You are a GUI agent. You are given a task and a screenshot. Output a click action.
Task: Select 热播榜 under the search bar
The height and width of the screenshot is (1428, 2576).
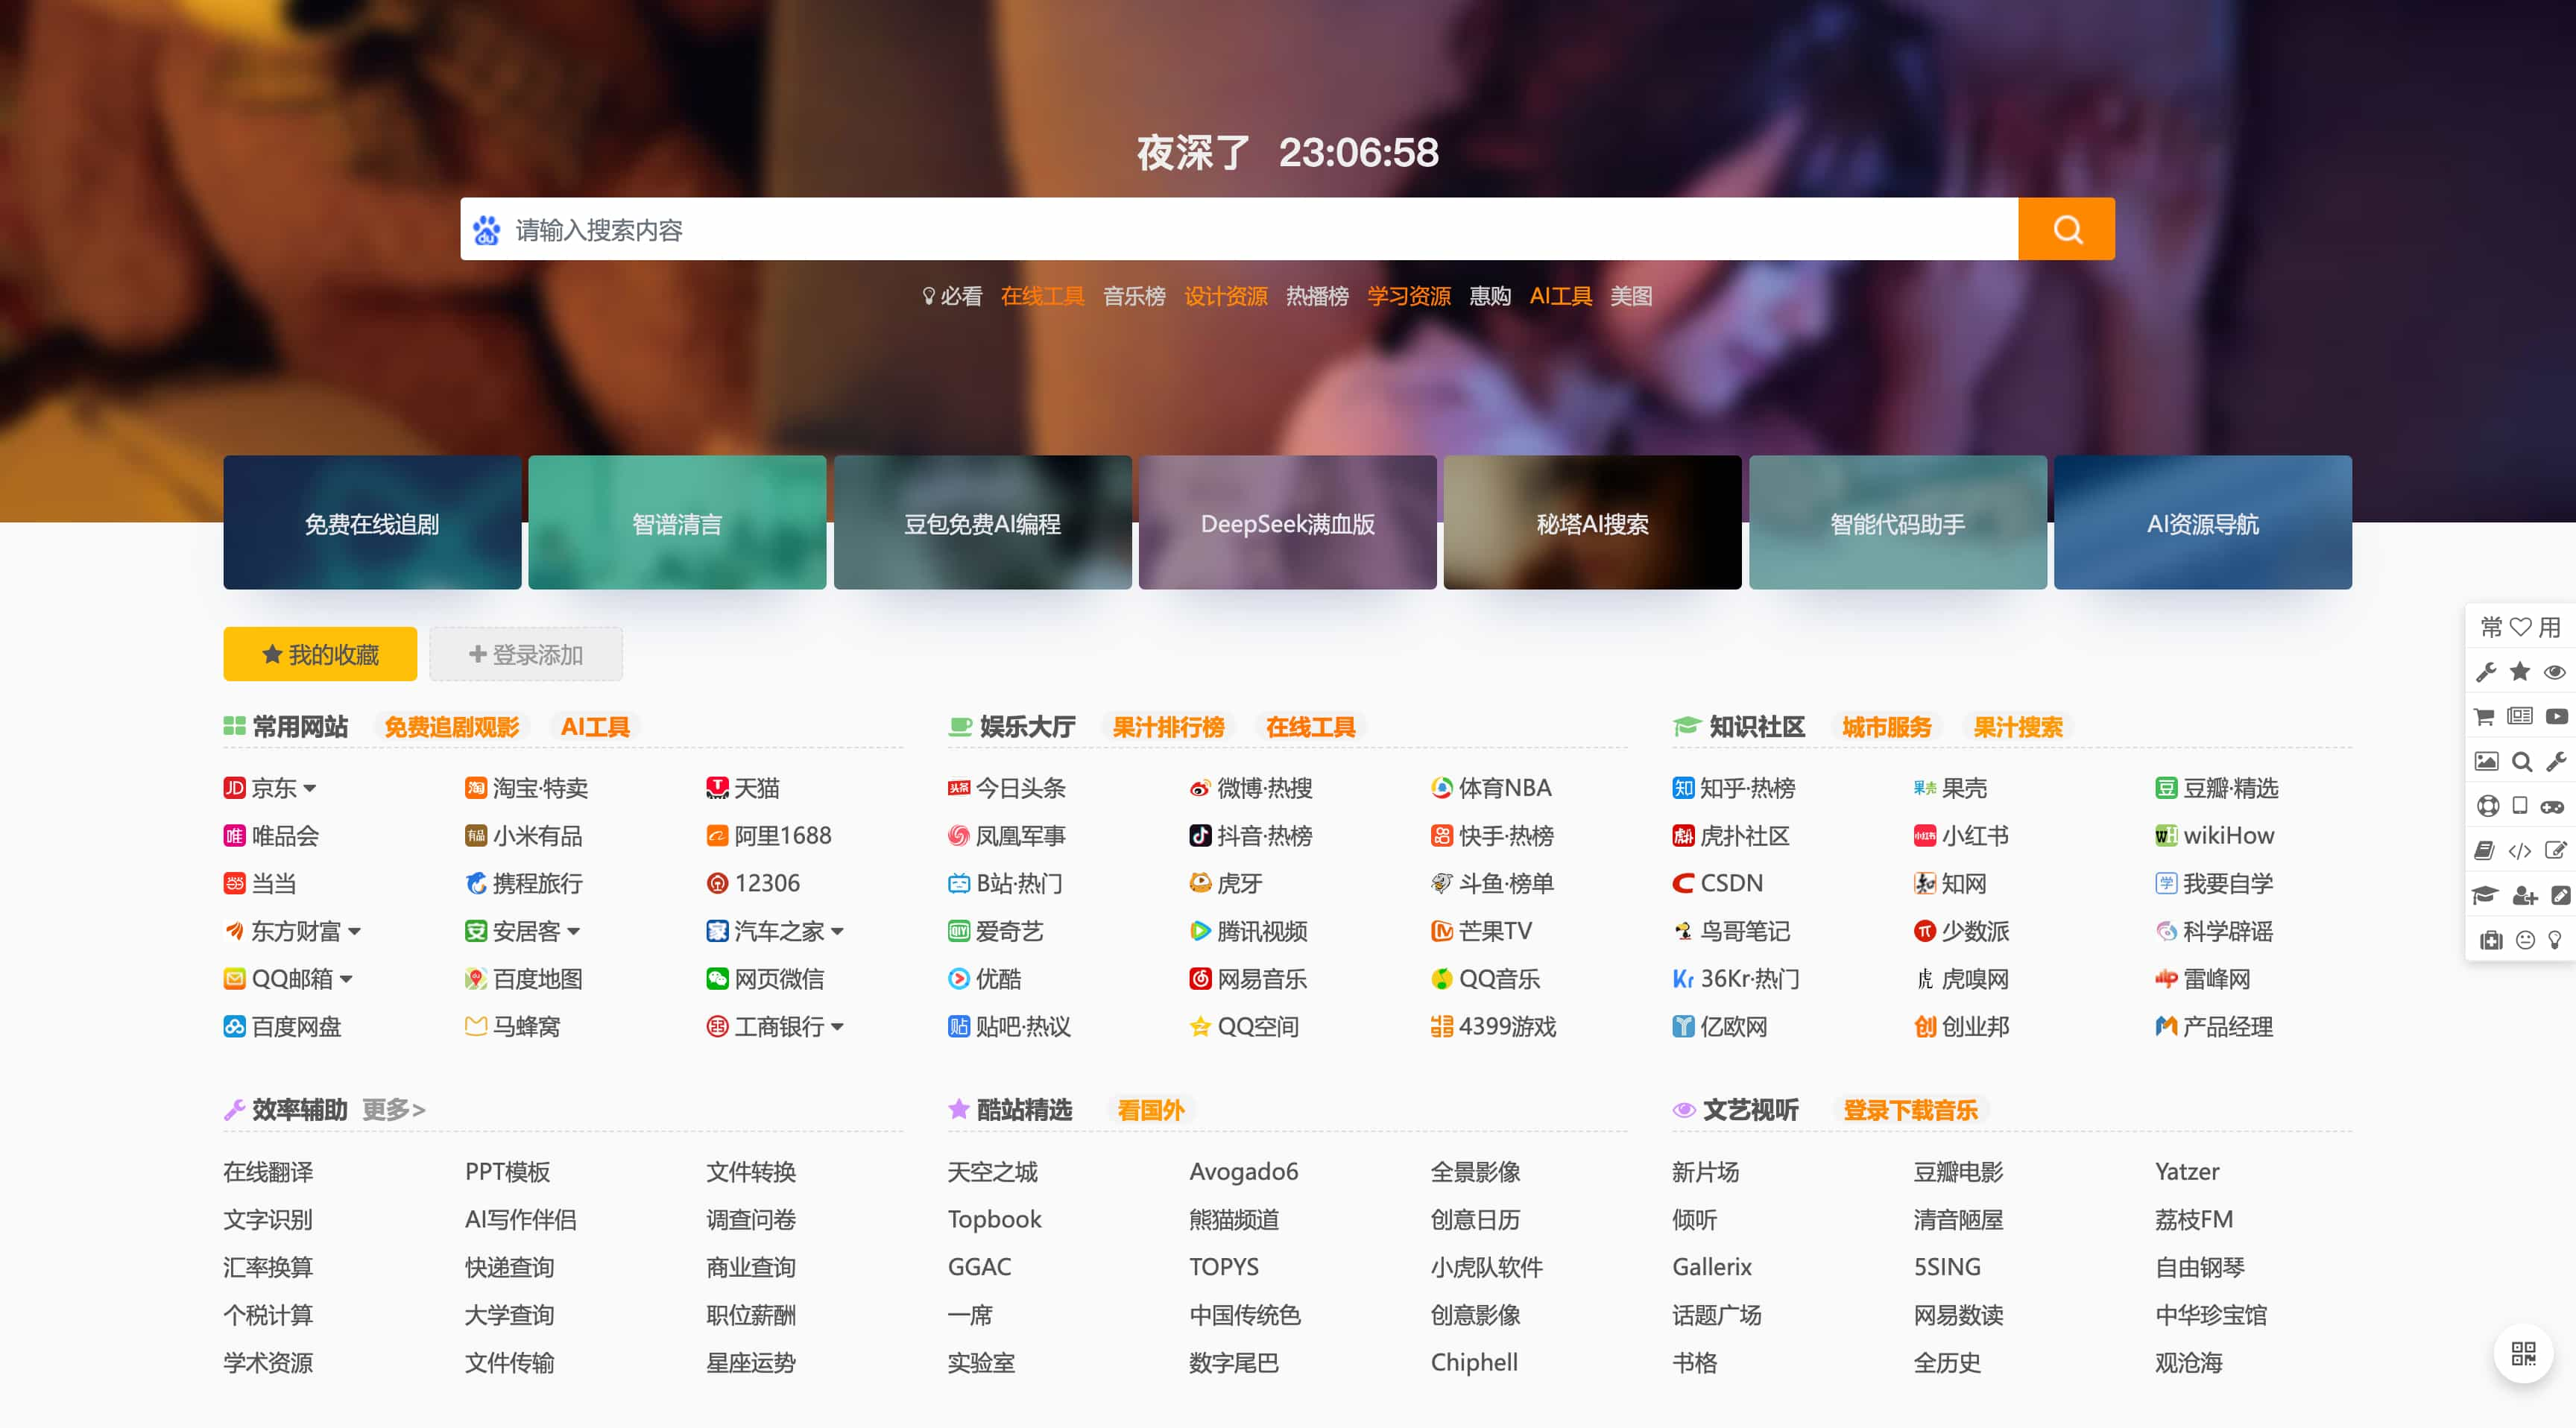(x=1317, y=296)
